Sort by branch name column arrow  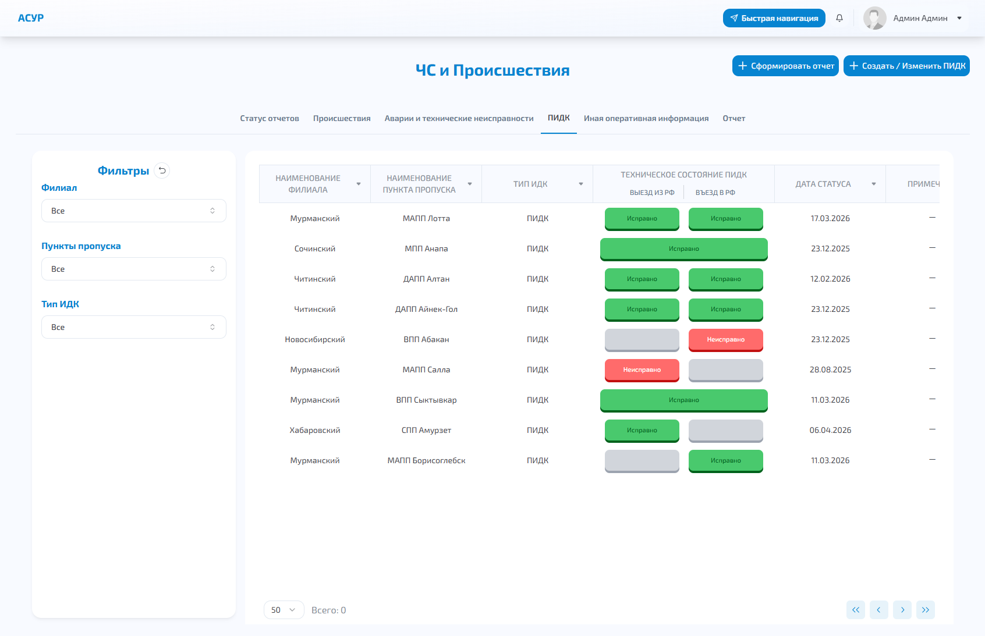[359, 184]
